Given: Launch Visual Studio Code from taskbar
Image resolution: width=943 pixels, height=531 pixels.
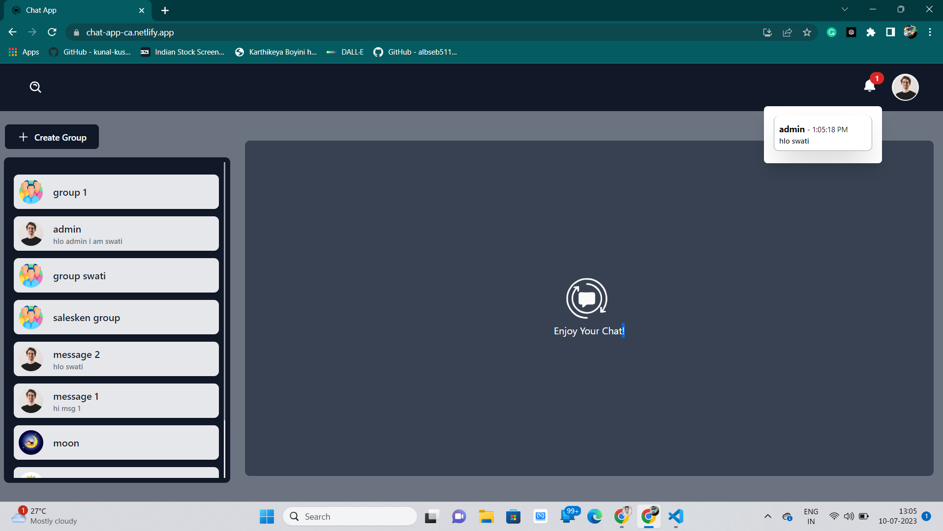Looking at the screenshot, I should [676, 516].
